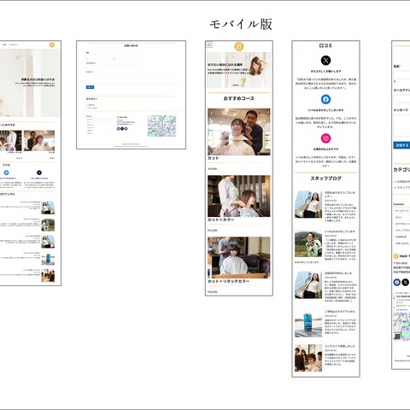Image resolution: width=410 pixels, height=410 pixels.
Task: Click the blue submit button on the contact page mockup
Action: coord(90,87)
